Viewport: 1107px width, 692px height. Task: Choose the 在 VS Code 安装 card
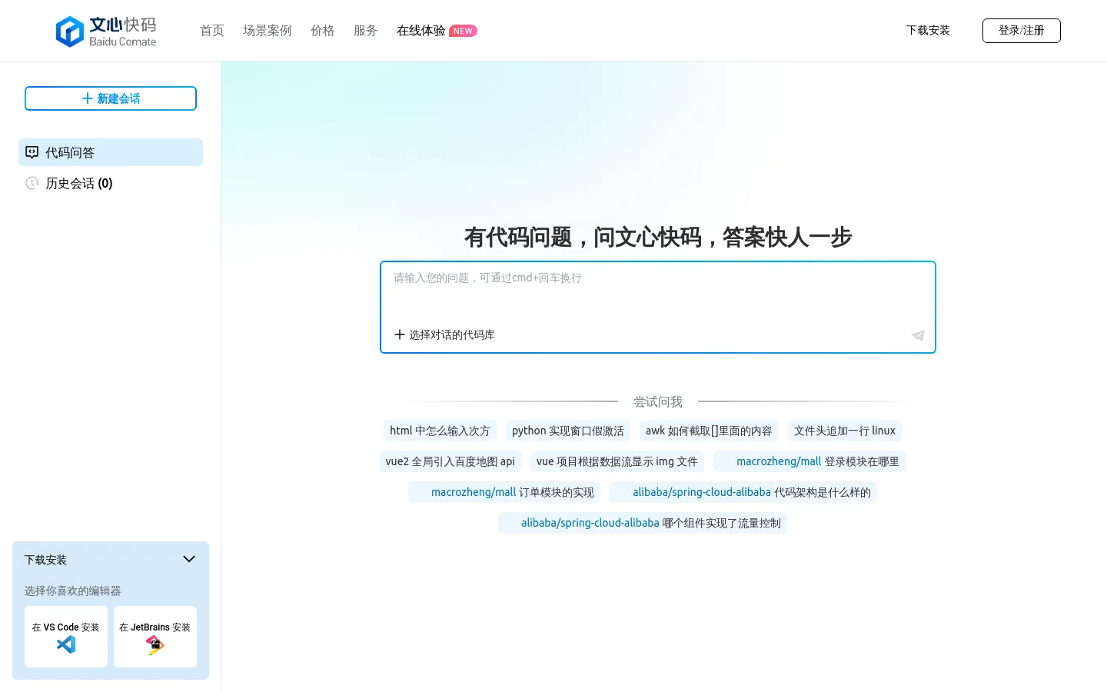point(66,637)
